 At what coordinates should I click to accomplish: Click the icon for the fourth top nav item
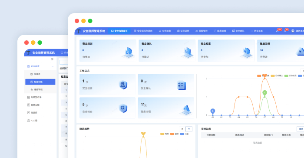(178, 31)
